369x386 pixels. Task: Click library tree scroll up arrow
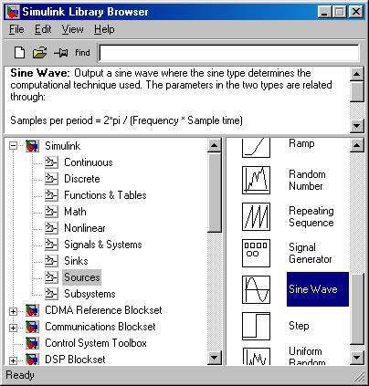(x=214, y=145)
